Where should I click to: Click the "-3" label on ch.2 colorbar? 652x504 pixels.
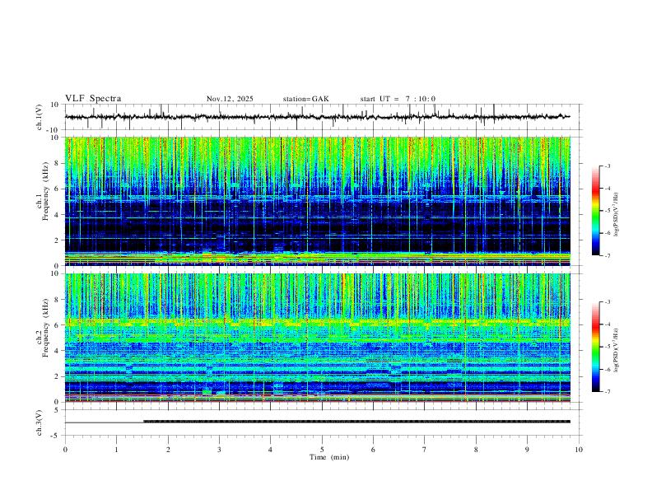pyautogui.click(x=607, y=302)
